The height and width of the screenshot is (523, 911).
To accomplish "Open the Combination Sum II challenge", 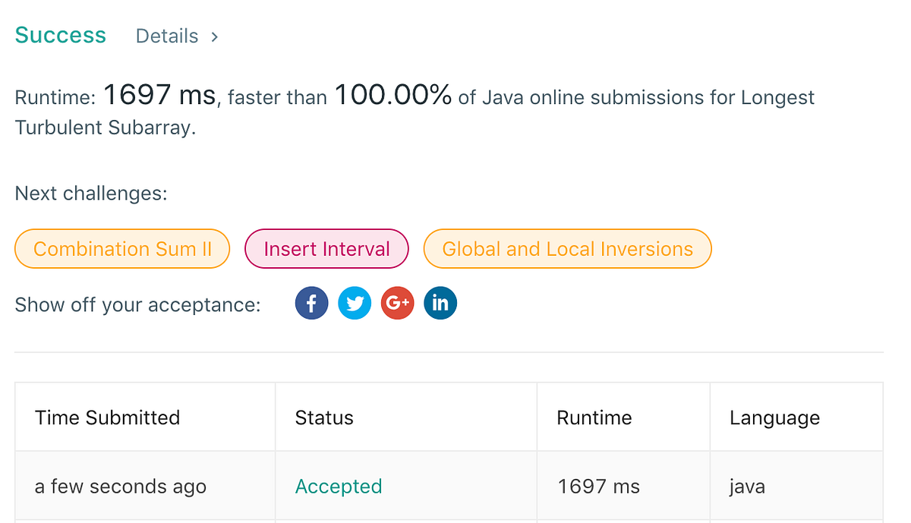I will tap(122, 249).
